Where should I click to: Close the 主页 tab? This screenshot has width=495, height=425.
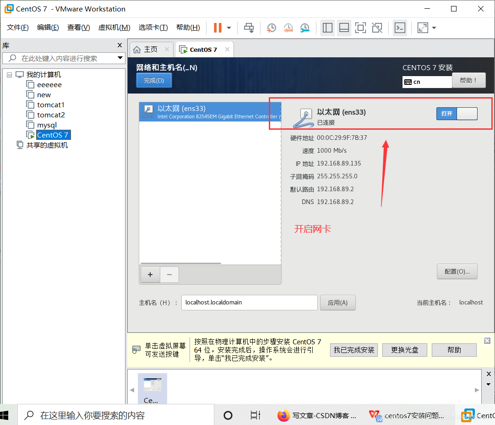(x=167, y=50)
